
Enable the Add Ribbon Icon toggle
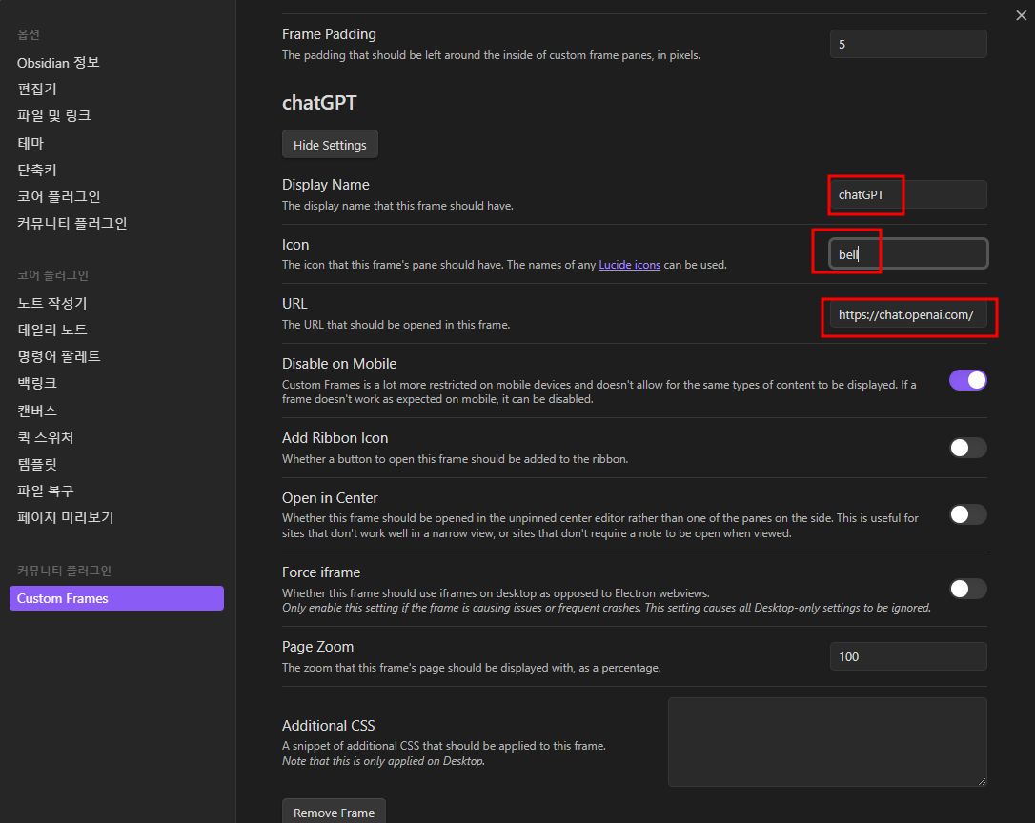coord(967,448)
